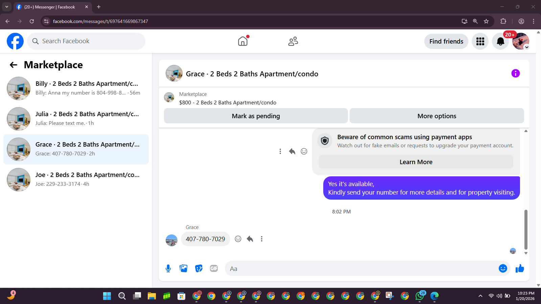Click Learn More about payment scams
Viewport: 541px width, 304px height.
point(416,162)
